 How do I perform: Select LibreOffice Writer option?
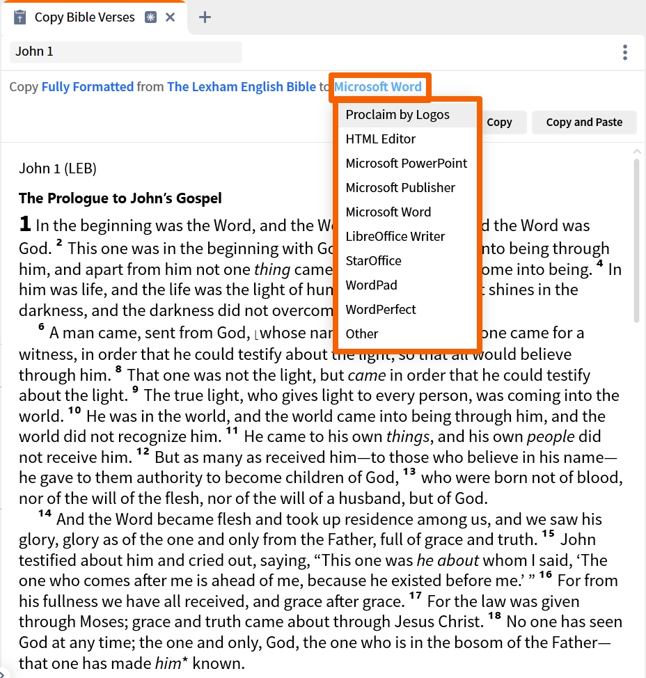pos(407,237)
